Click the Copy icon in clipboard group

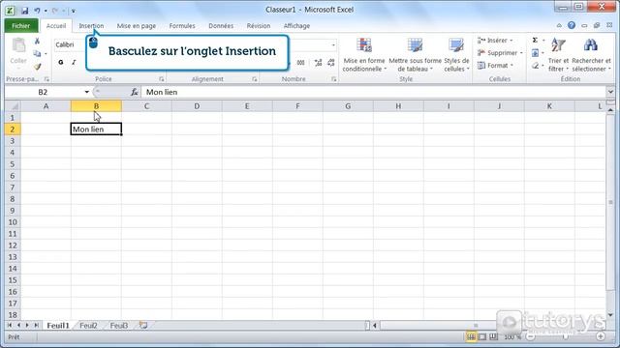37,54
